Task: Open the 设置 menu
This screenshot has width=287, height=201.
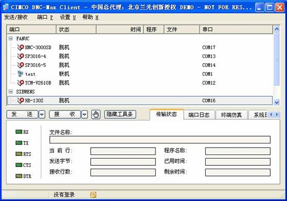Action: click(x=68, y=17)
